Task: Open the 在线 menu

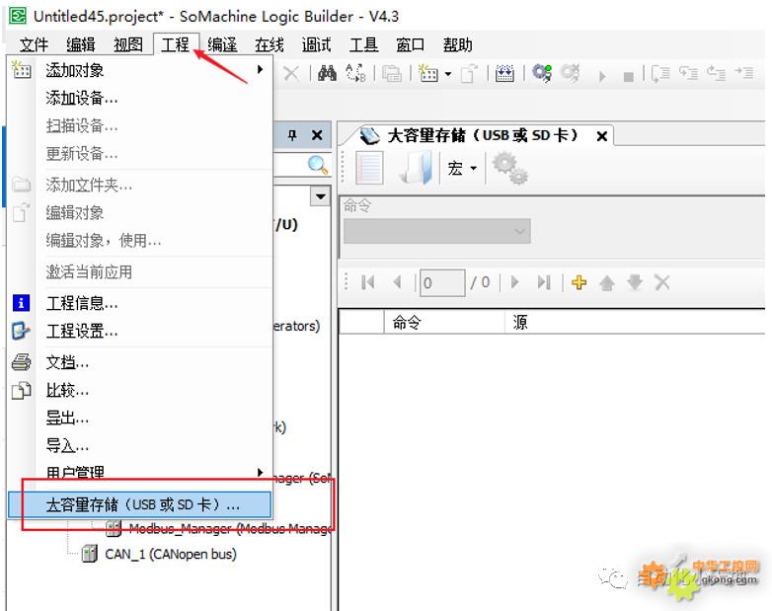Action: tap(270, 44)
